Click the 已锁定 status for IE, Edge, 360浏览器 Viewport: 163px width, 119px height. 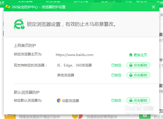pos(116,65)
